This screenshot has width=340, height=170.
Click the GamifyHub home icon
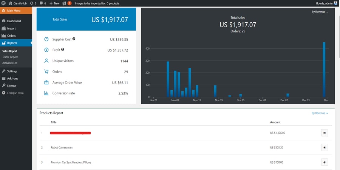pyautogui.click(x=11, y=3)
